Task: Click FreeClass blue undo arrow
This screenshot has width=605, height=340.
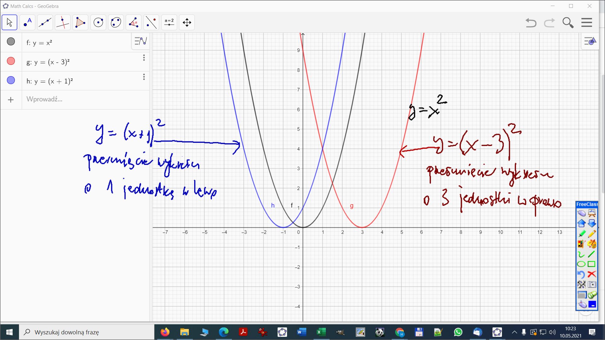Action: (x=581, y=274)
